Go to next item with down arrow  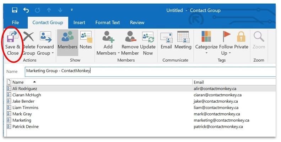(60, 10)
